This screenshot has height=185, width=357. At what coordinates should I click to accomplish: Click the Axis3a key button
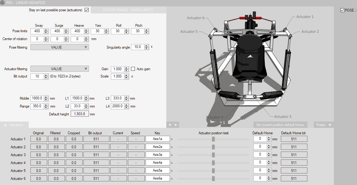[157, 155]
